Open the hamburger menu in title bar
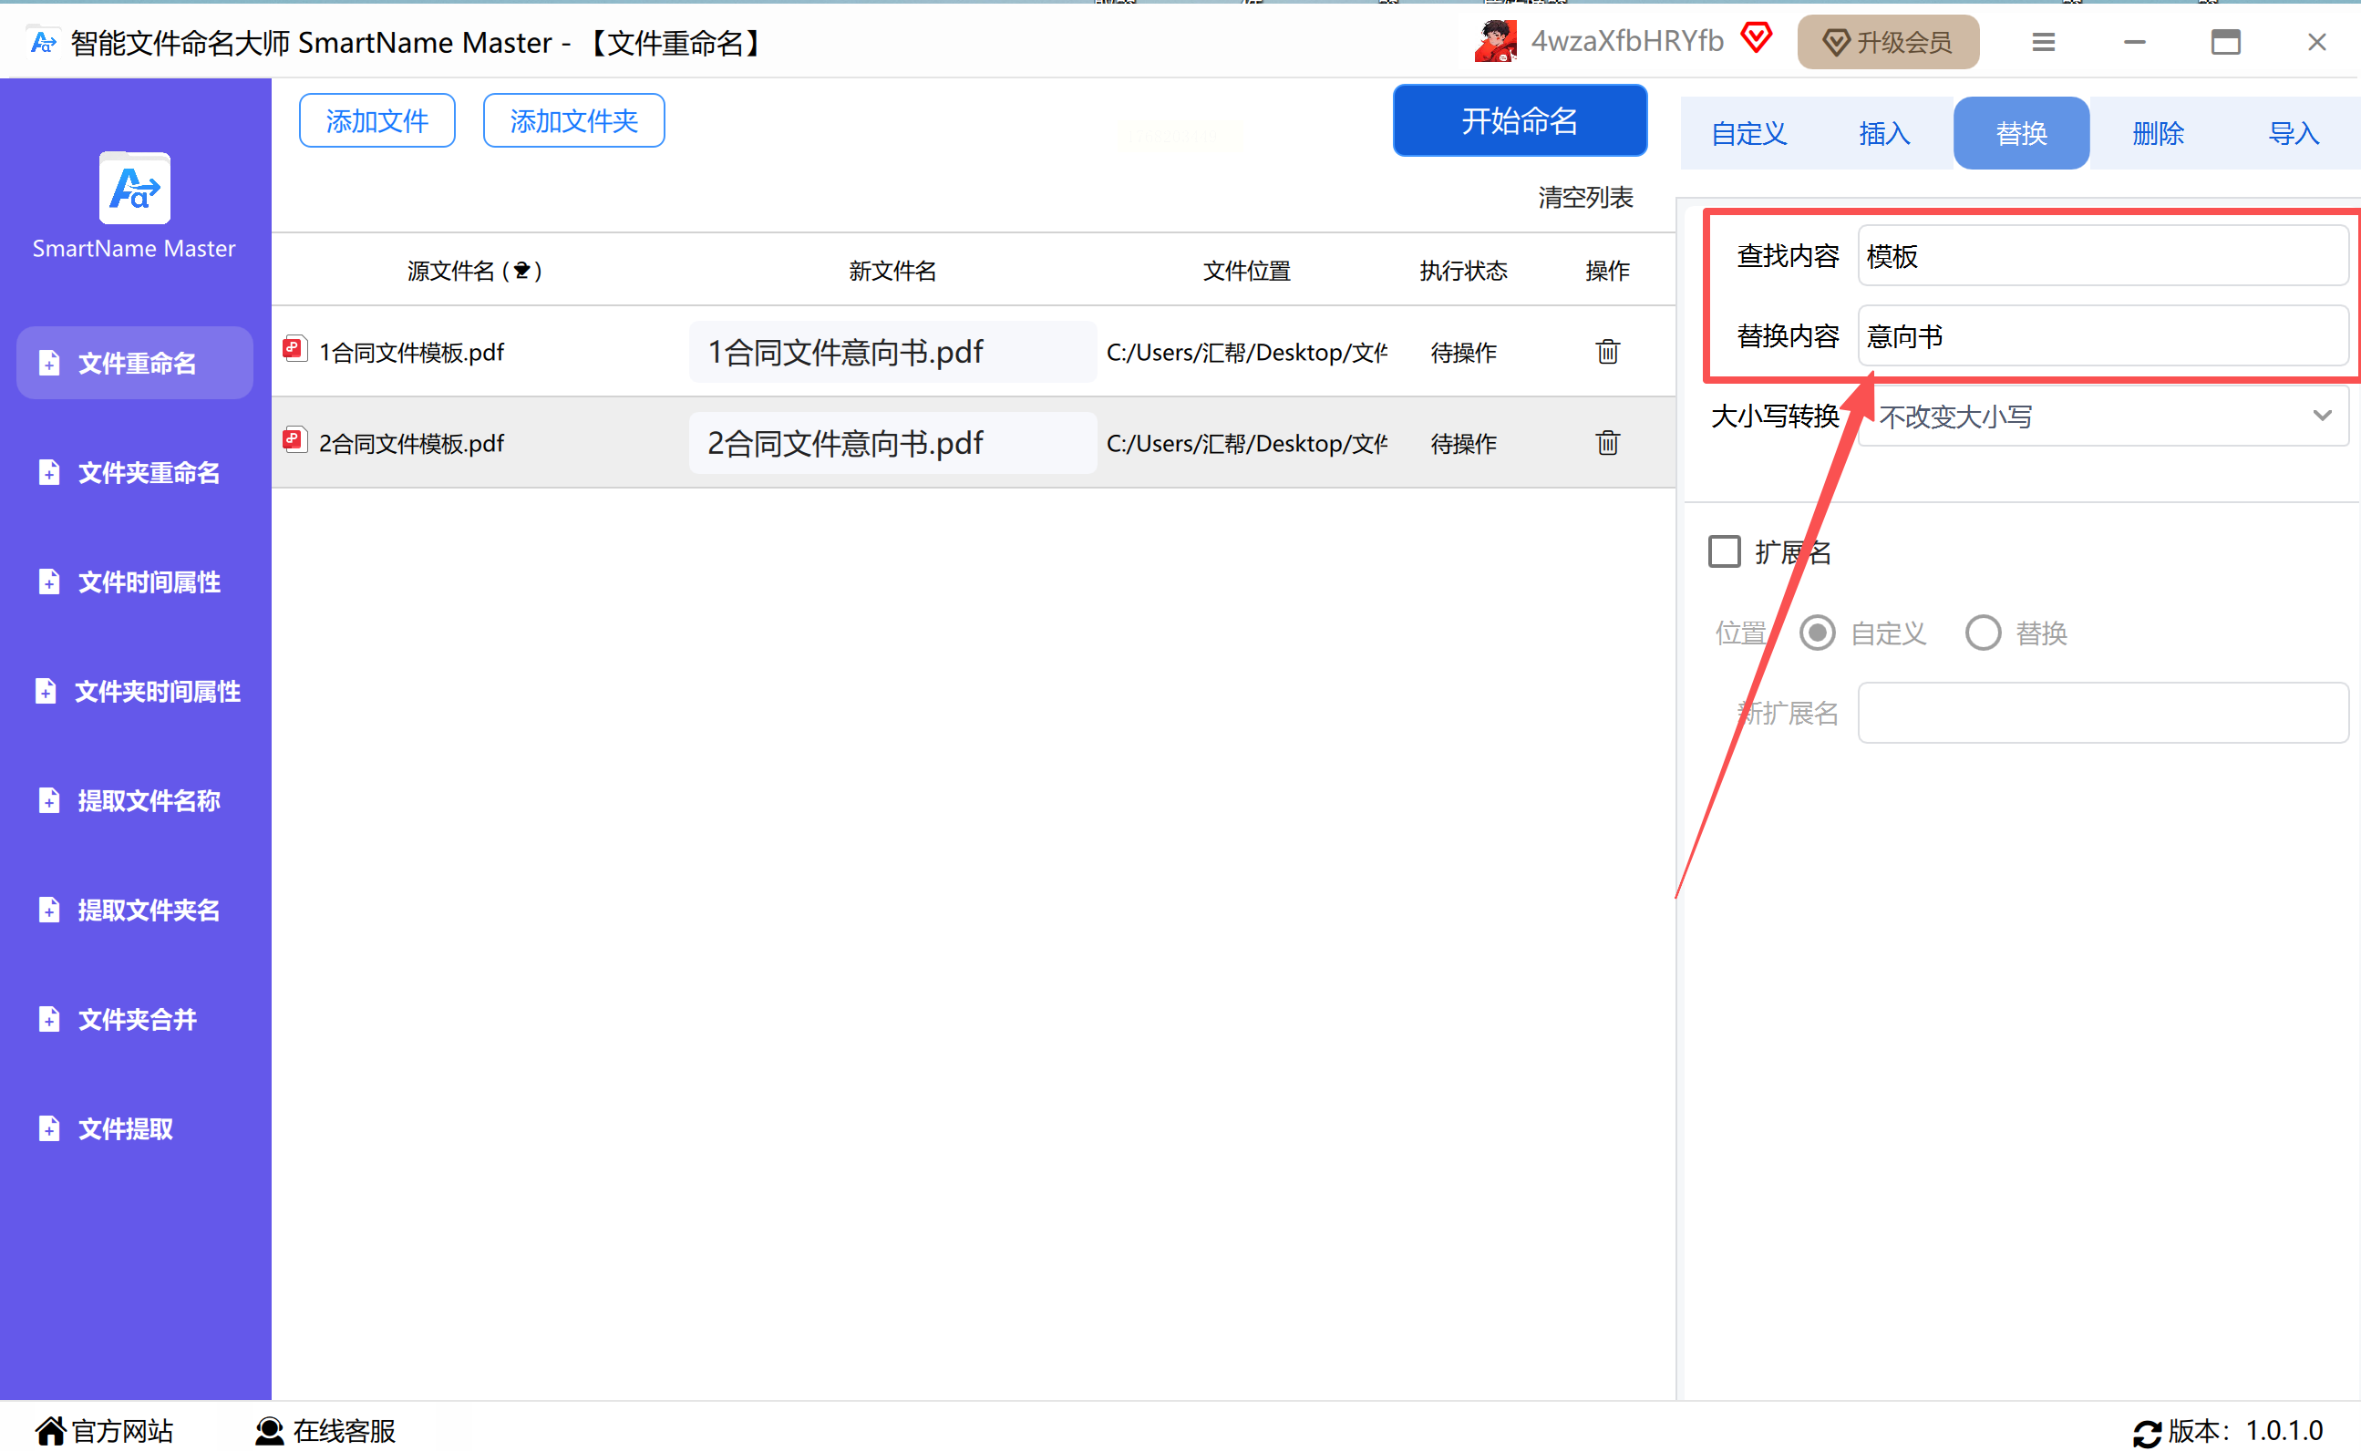 pyautogui.click(x=2044, y=42)
